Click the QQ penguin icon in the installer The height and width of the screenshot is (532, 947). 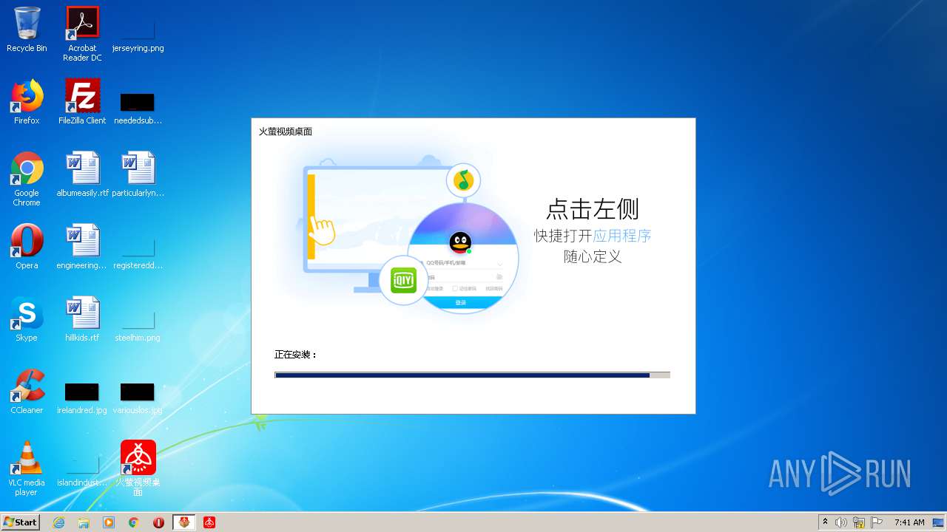460,242
